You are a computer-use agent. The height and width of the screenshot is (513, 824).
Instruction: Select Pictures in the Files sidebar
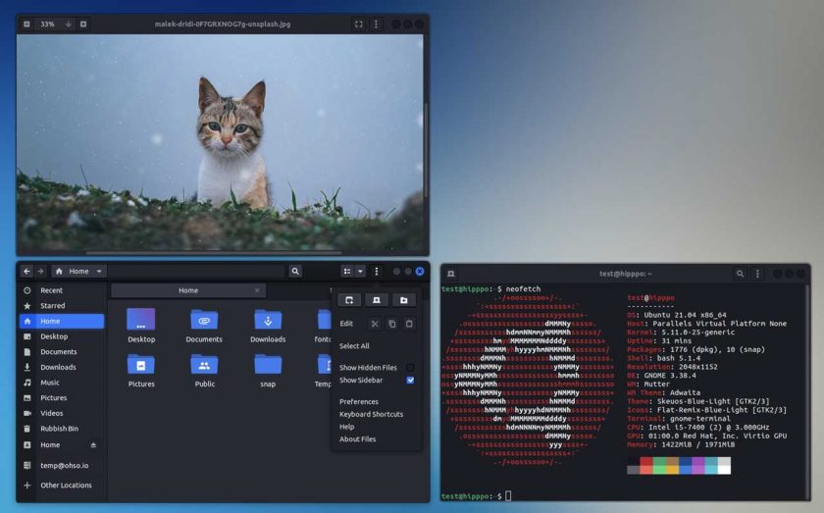[62, 398]
